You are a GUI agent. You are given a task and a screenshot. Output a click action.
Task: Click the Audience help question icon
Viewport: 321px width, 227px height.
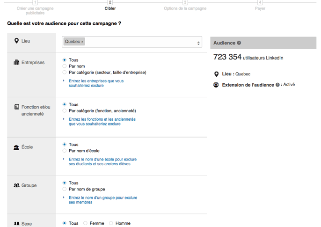[239, 43]
